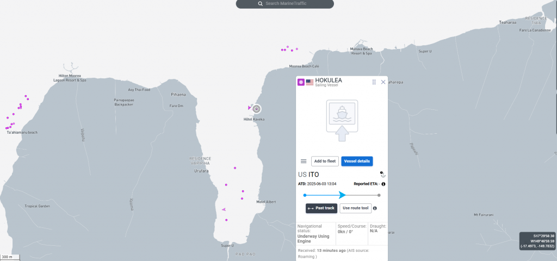Click the US flag icon next to HOKULEA
557x261 pixels.
point(310,82)
